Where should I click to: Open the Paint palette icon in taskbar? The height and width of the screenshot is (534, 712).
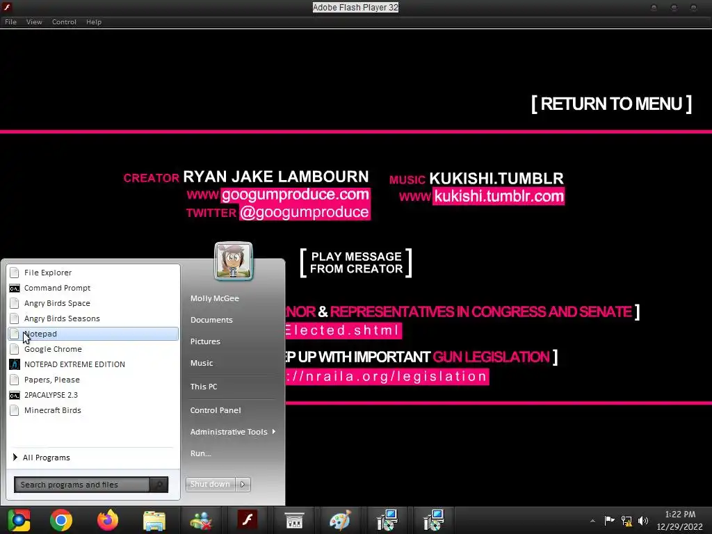(340, 520)
